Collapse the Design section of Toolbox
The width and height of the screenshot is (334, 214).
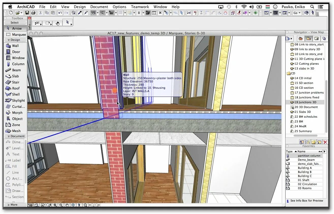point(15,40)
